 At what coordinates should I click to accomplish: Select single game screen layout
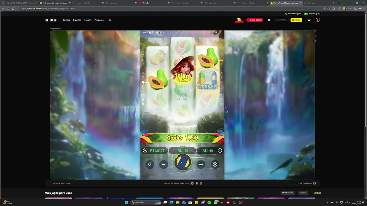[x=192, y=183]
